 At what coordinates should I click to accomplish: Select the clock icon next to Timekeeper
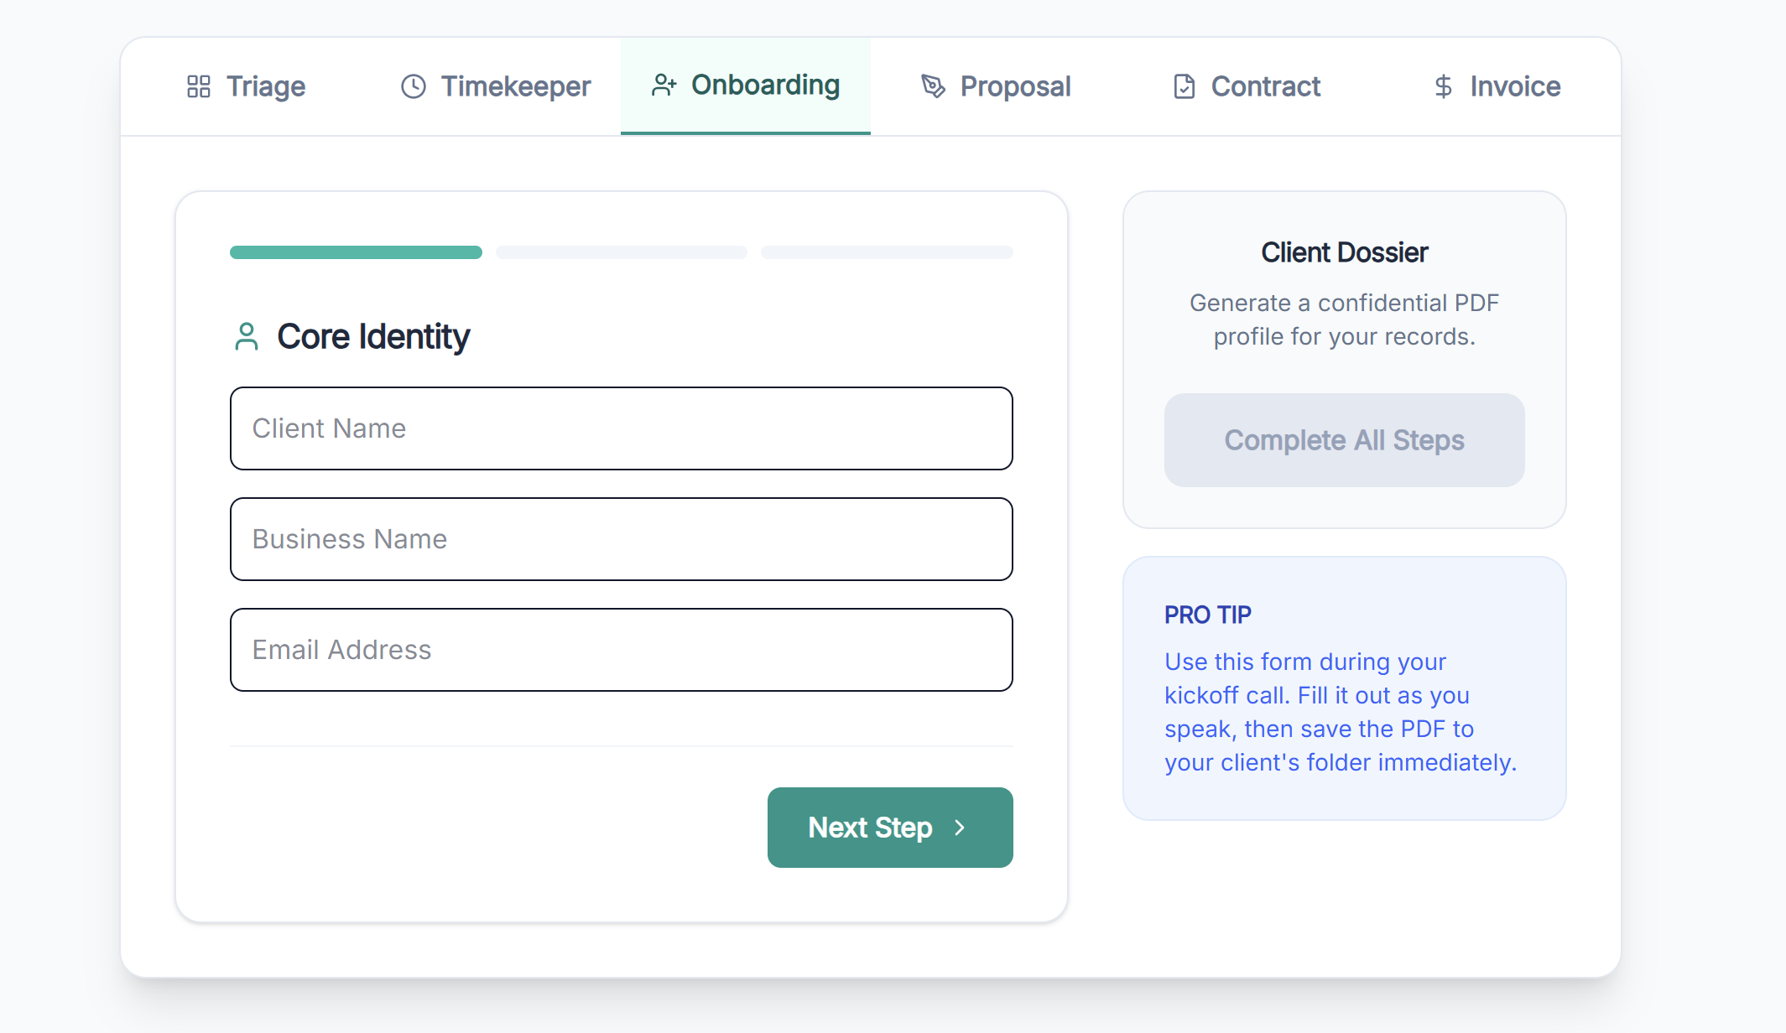(413, 86)
